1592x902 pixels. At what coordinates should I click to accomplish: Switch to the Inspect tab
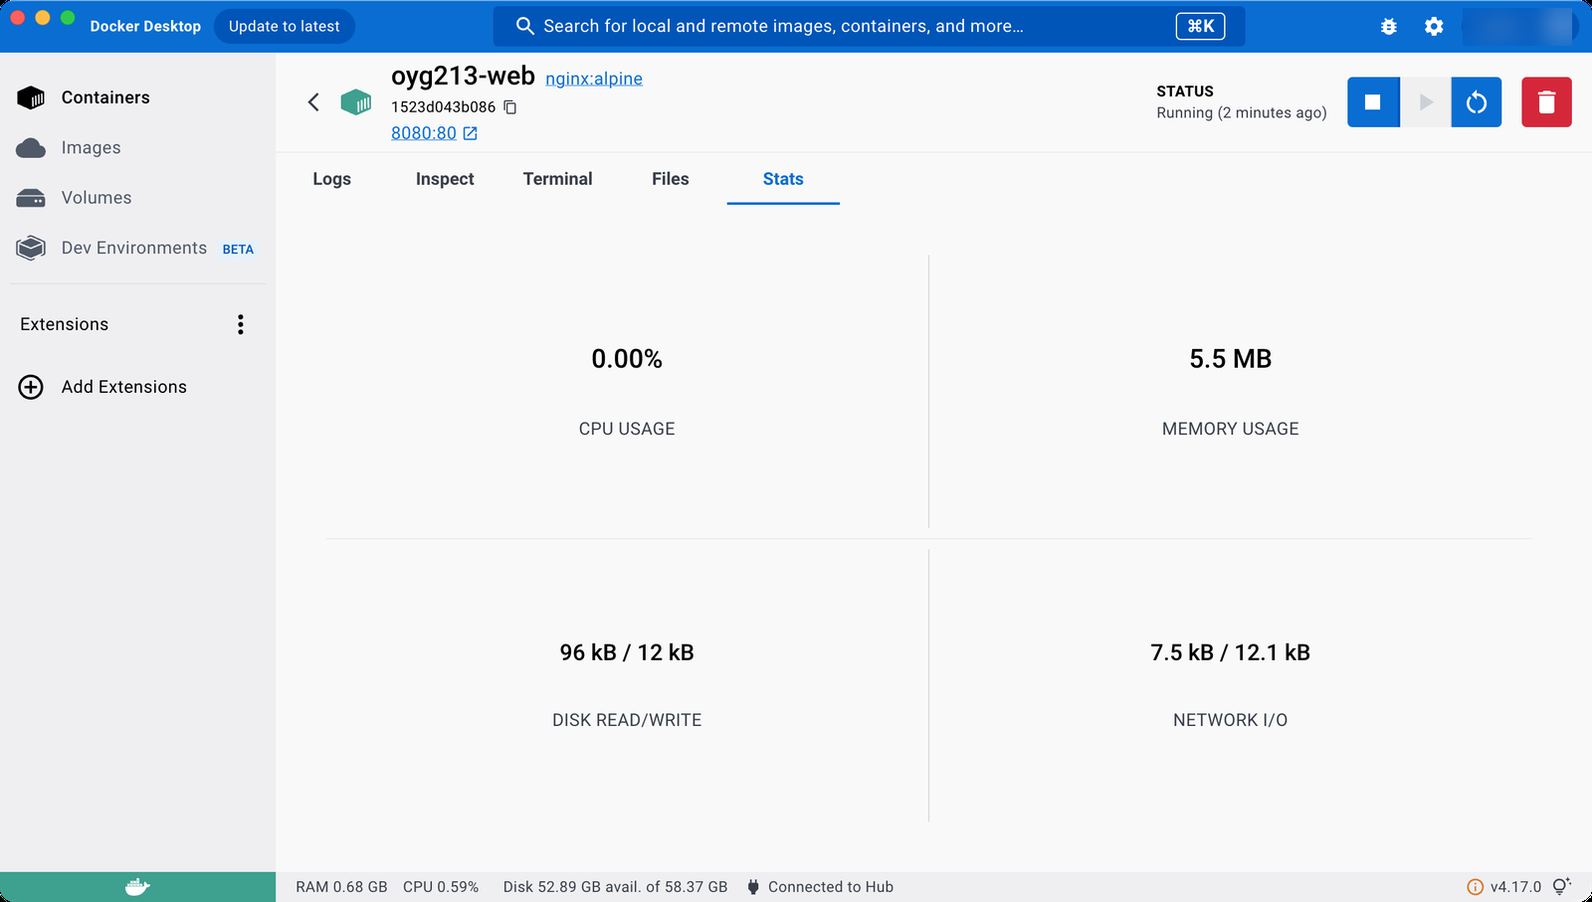[x=445, y=179]
